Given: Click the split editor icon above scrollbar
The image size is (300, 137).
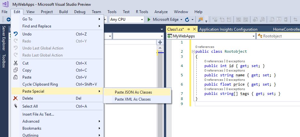Looking at the screenshot, I should click(160, 42).
